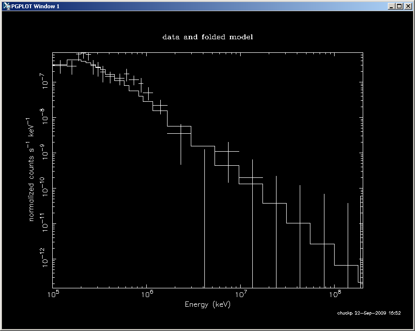Viewport: 415px width, 331px height.
Task: Minimize the PGPLOT Window 1
Action: coord(391,6)
